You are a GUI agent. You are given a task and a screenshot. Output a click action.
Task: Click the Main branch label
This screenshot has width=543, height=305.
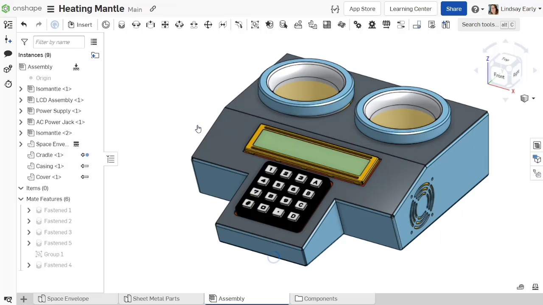click(135, 9)
